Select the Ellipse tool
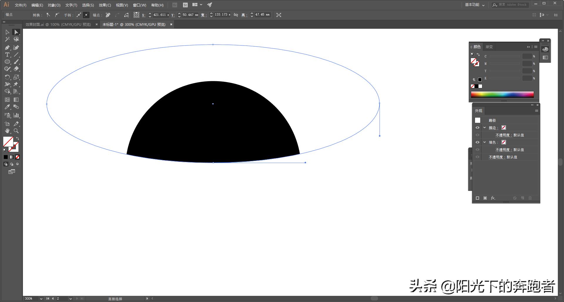This screenshot has height=302, width=564. tap(7, 62)
